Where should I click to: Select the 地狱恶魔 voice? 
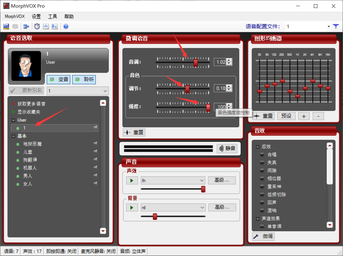(x=32, y=144)
